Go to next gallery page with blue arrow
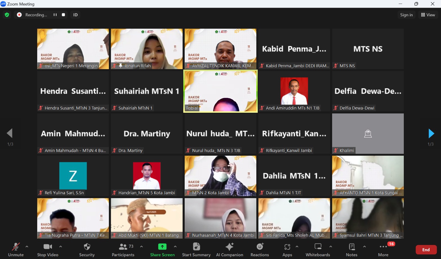 click(431, 134)
